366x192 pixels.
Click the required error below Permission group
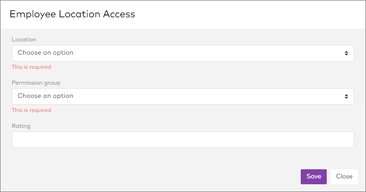tap(31, 110)
